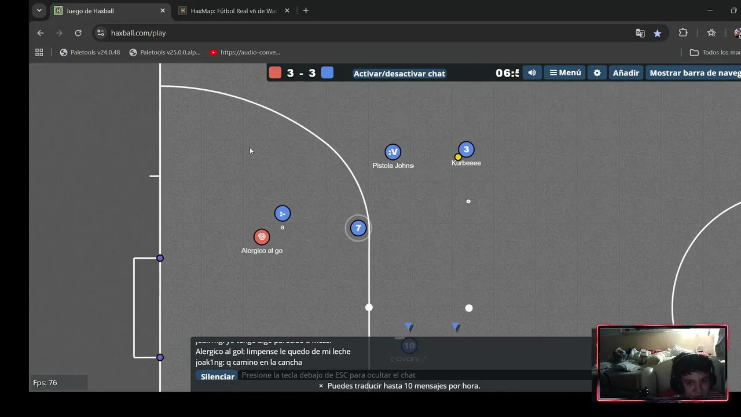The image size is (741, 417).
Task: Click the yellow ball next to Kurbeeee
Action: [x=458, y=157]
